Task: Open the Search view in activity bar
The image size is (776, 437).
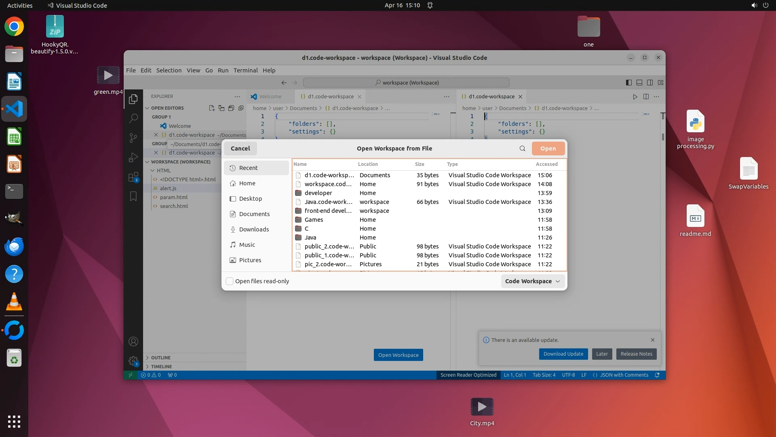Action: [133, 118]
